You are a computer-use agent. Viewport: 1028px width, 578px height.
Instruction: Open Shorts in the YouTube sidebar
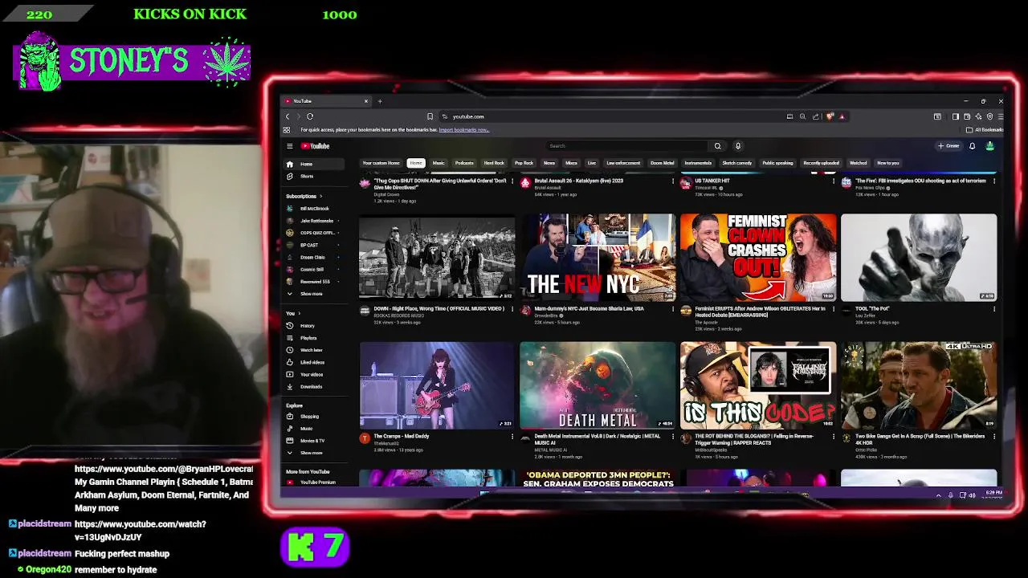click(x=314, y=176)
